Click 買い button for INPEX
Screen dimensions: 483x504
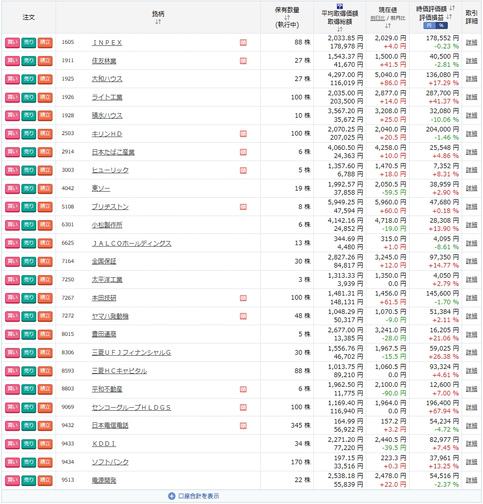click(x=13, y=43)
